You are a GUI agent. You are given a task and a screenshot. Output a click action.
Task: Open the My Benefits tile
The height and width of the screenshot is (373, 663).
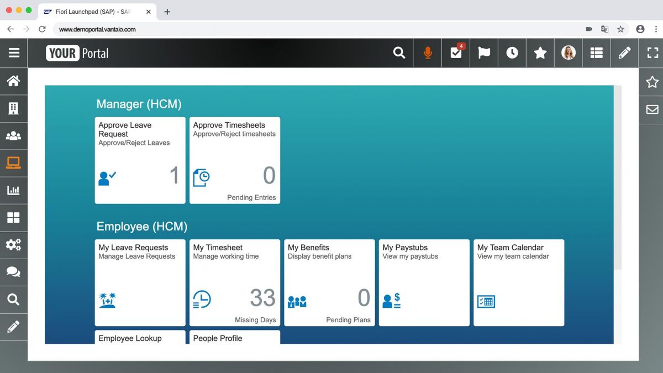click(329, 283)
